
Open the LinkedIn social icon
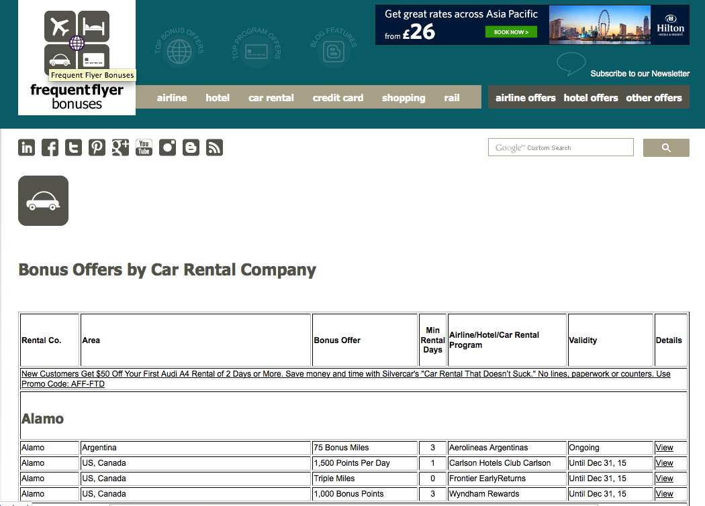[x=27, y=147]
